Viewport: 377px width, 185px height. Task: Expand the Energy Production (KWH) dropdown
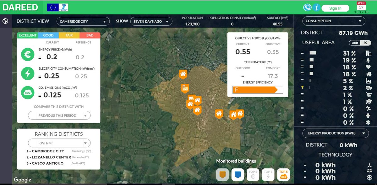pos(335,133)
